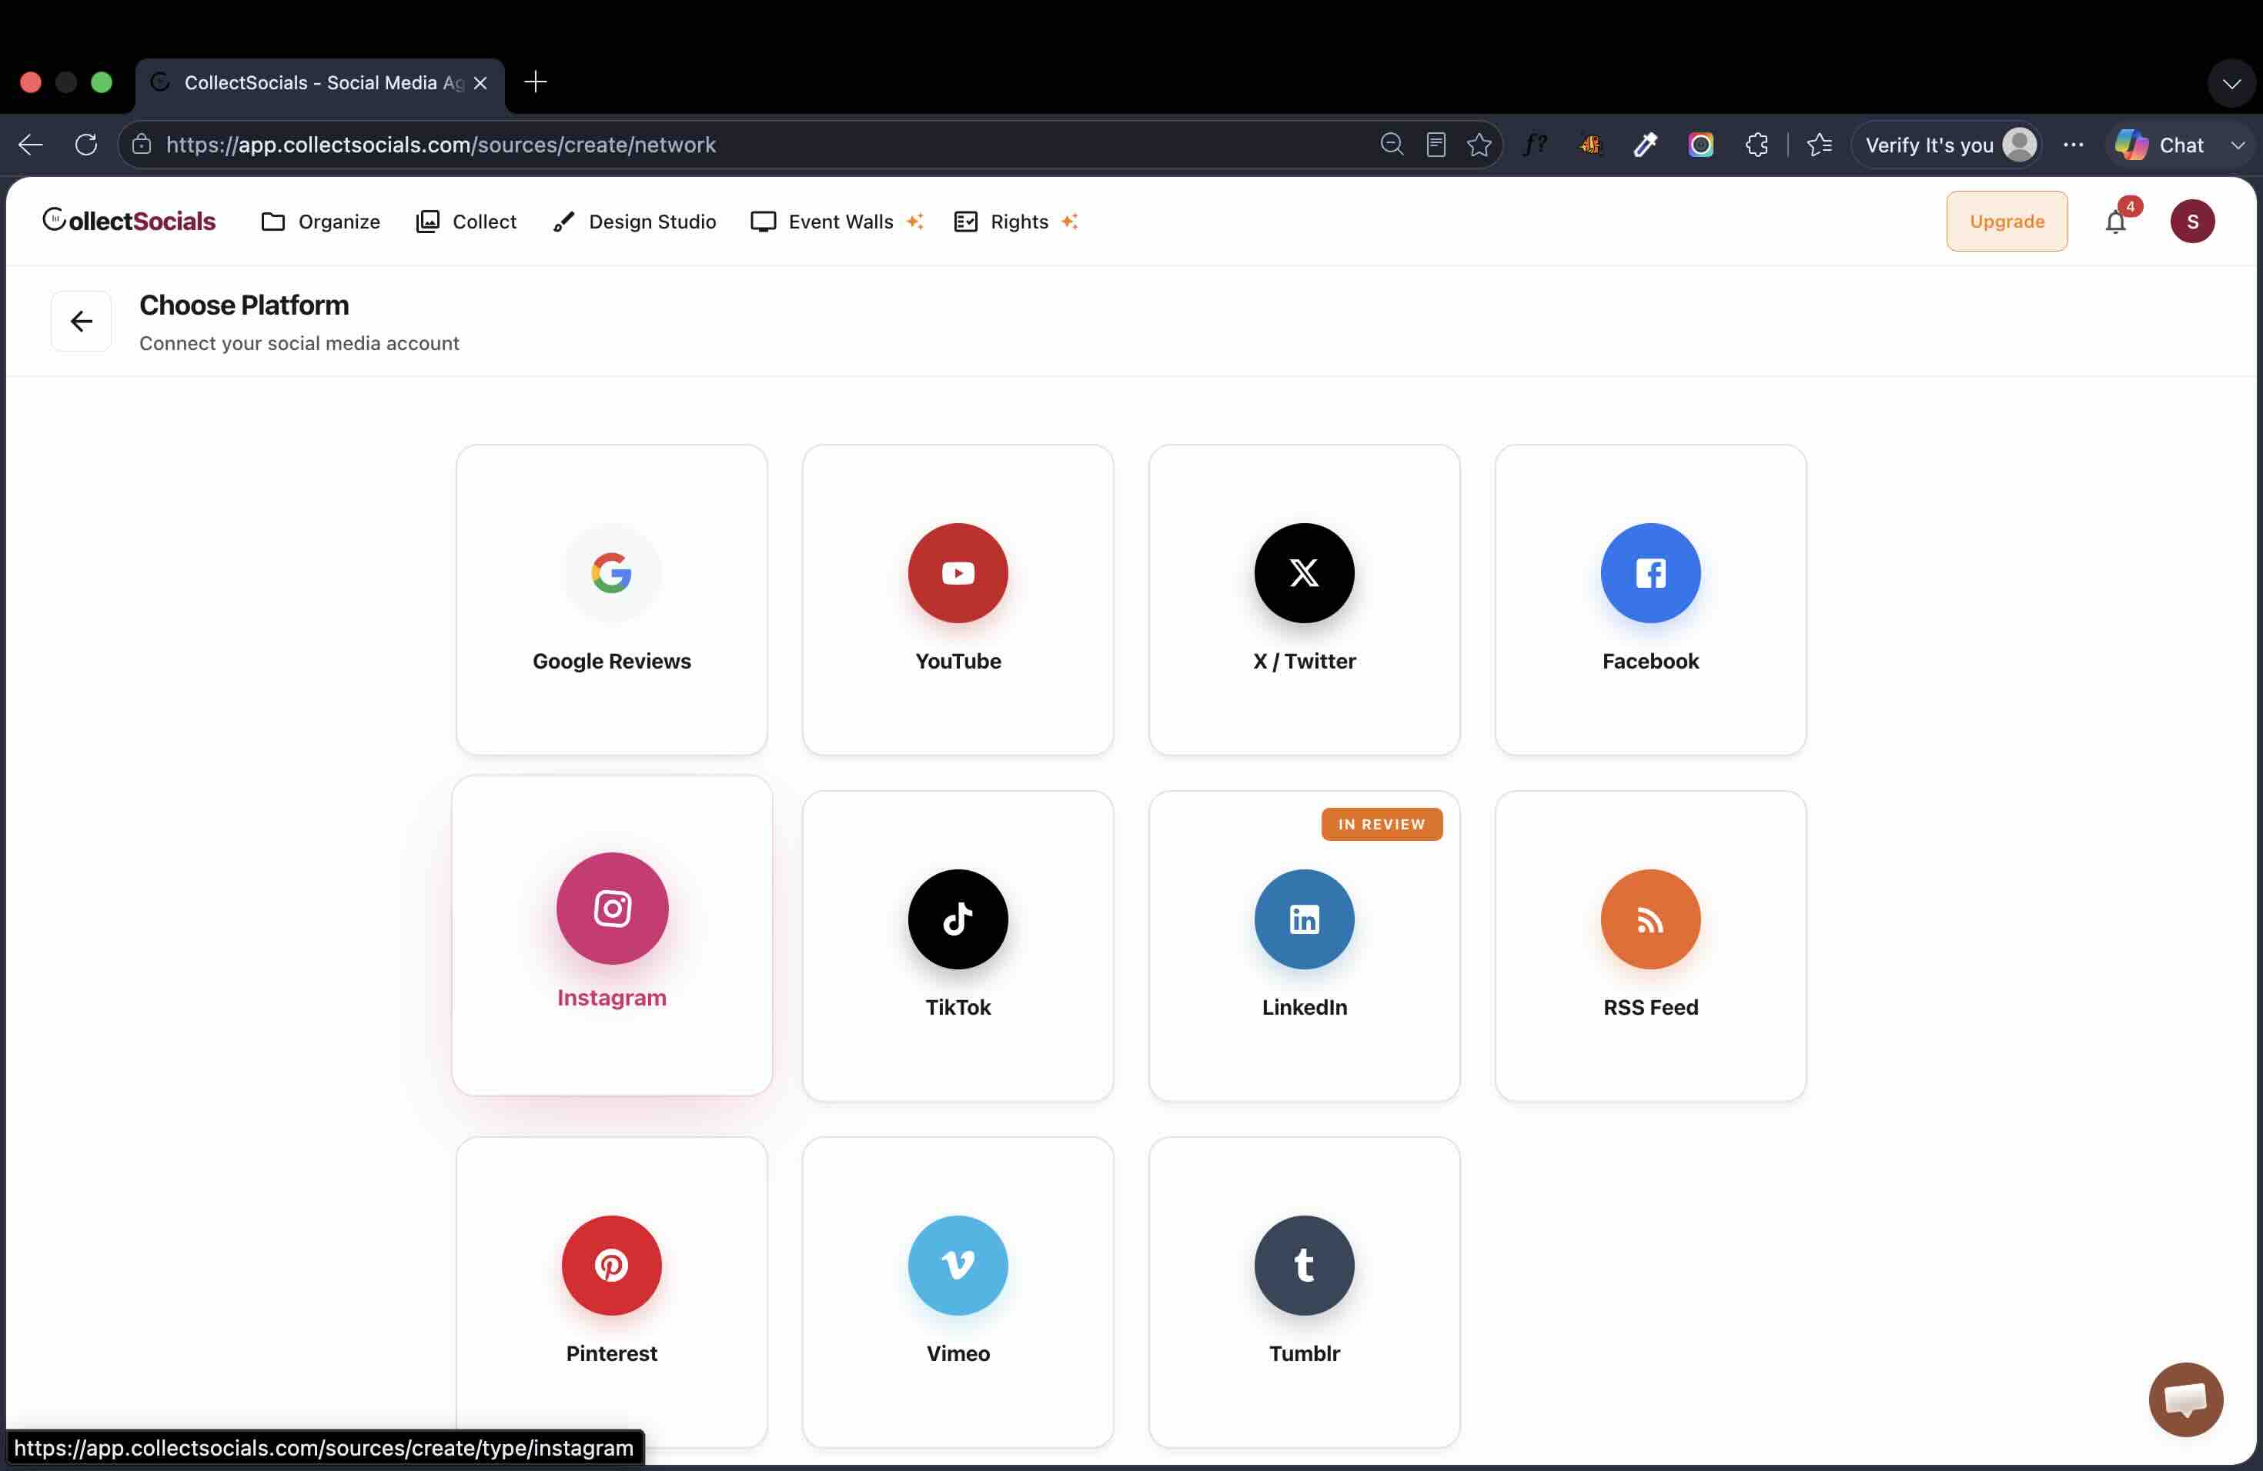The width and height of the screenshot is (2263, 1471).
Task: Click the f? font extension icon
Action: 1535,145
